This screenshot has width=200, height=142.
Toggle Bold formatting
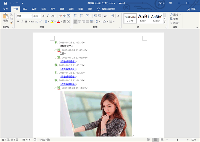pyautogui.click(x=18, y=22)
